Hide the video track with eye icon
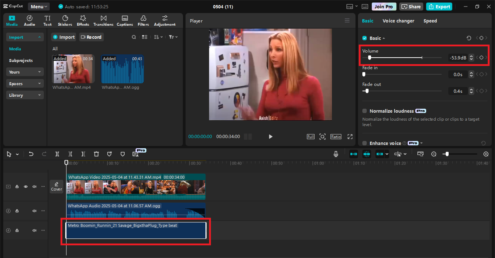495x258 pixels. (26, 187)
